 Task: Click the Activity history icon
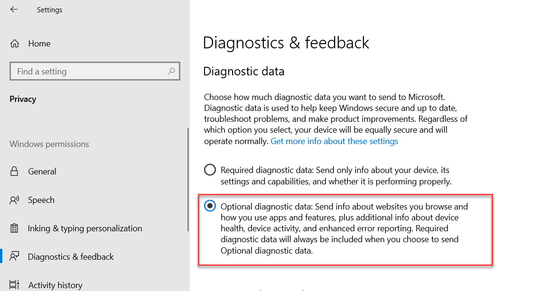[x=14, y=285]
